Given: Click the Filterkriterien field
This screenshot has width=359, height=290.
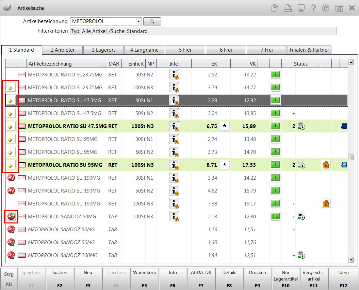Looking at the screenshot, I should [203, 31].
